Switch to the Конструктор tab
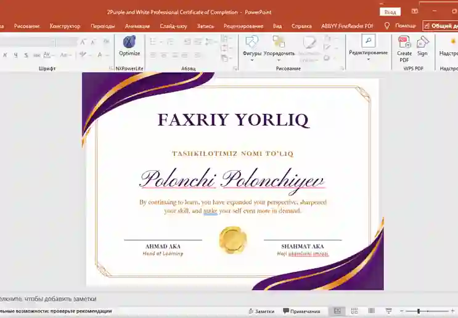458x318 pixels. [x=65, y=26]
